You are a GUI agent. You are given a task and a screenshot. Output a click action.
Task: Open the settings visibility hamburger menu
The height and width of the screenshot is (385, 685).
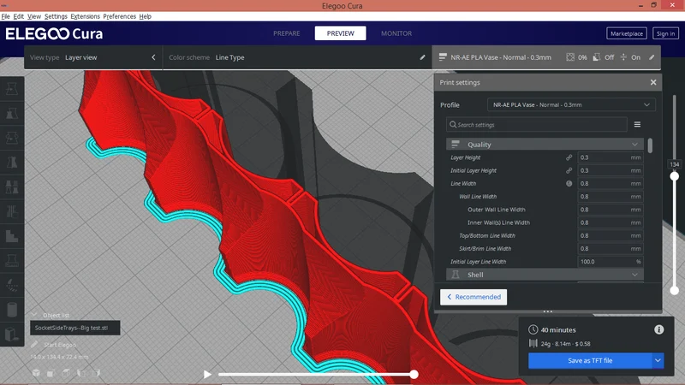click(x=637, y=124)
